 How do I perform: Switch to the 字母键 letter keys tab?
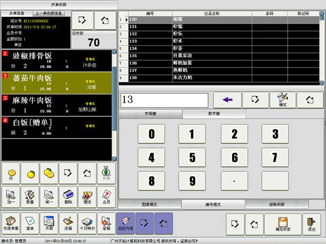click(150, 114)
